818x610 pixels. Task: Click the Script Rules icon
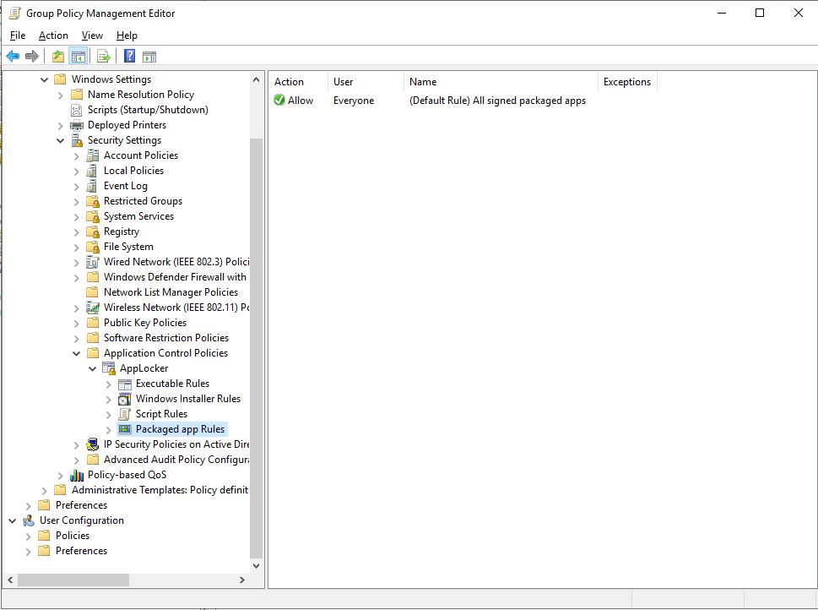pyautogui.click(x=125, y=414)
